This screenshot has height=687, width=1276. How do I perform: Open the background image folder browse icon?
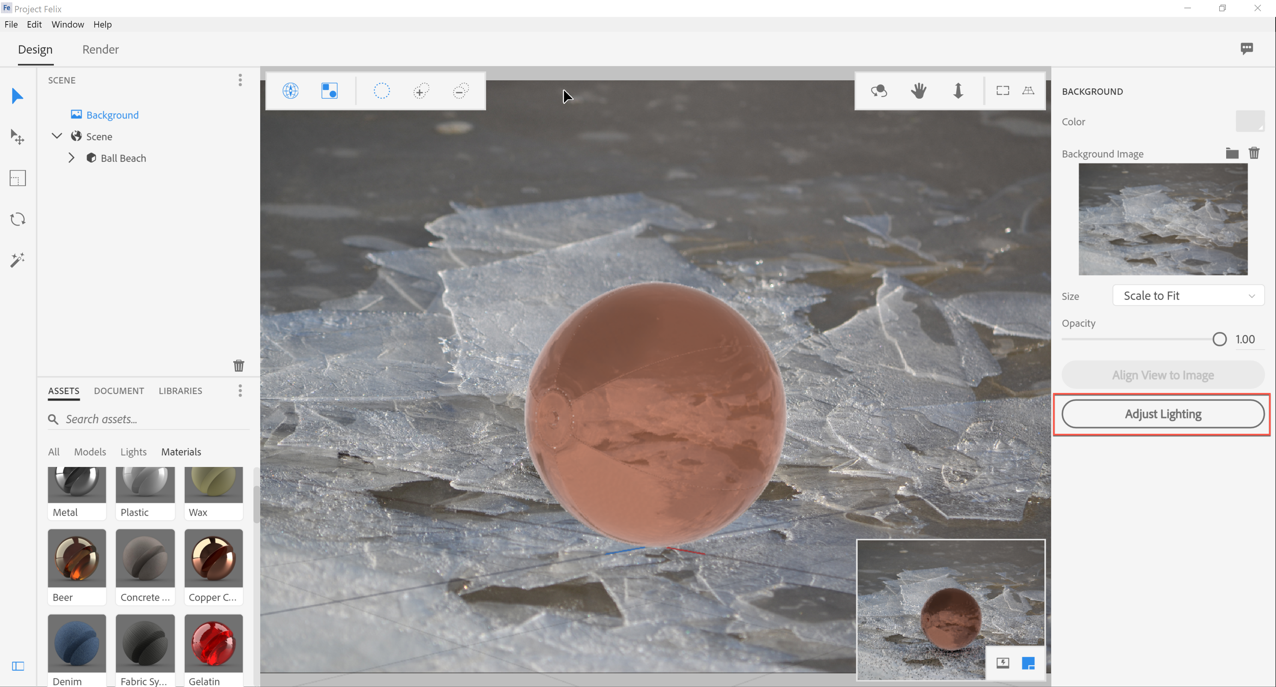click(1232, 153)
